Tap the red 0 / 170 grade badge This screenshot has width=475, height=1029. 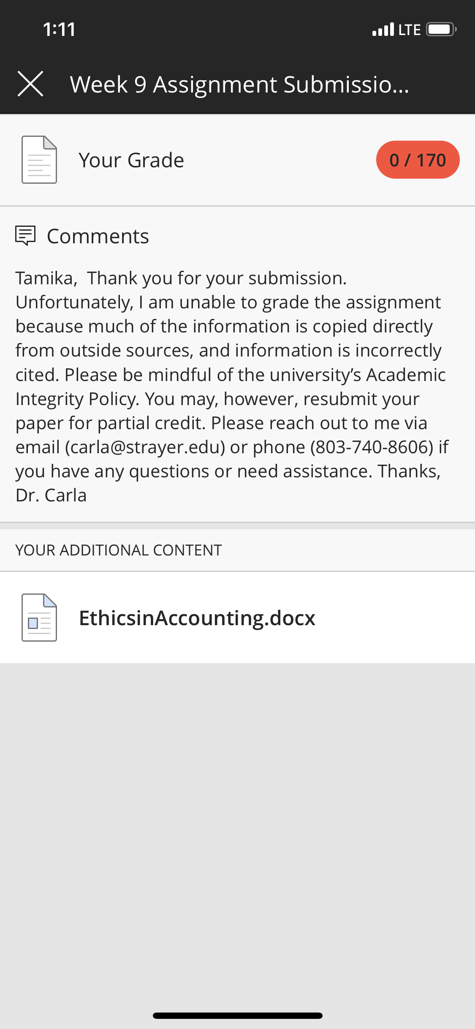click(x=418, y=160)
